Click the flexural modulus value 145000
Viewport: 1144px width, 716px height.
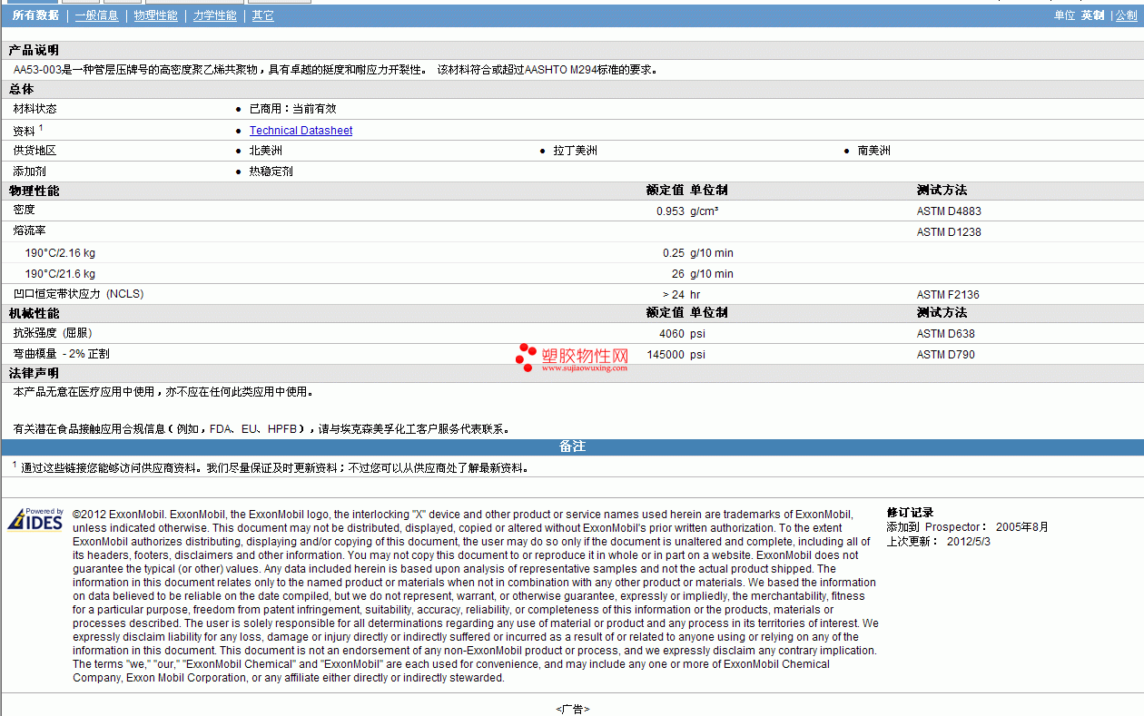click(666, 355)
